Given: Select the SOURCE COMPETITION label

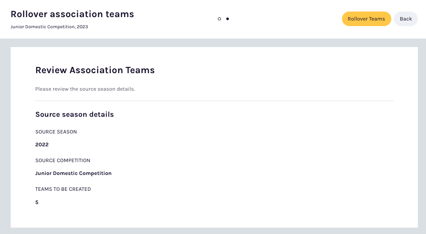Looking at the screenshot, I should click(x=63, y=160).
